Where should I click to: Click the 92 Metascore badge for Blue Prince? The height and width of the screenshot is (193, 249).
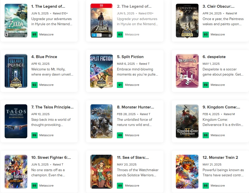pos(34,85)
